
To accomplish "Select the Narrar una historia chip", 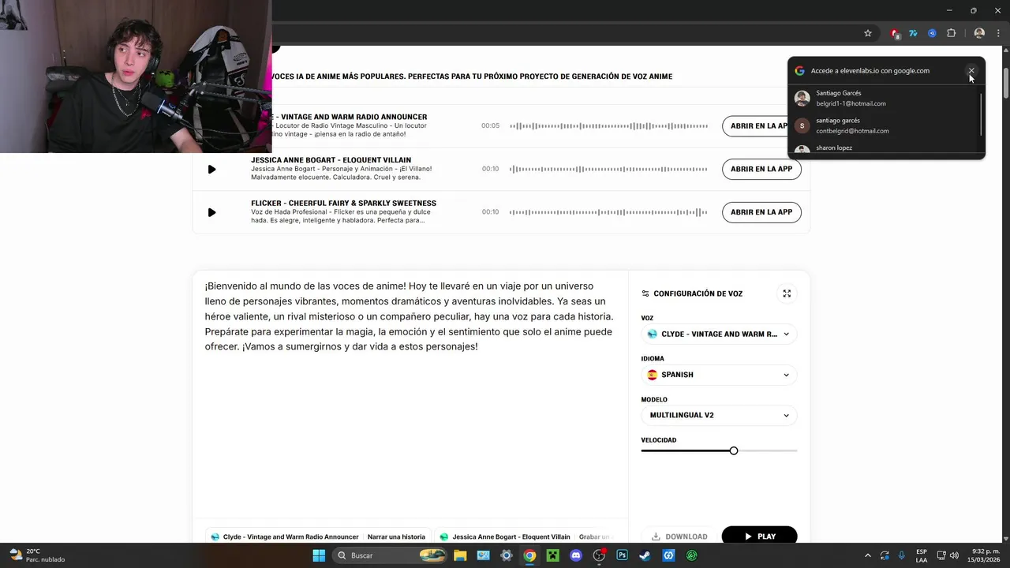I will point(396,536).
